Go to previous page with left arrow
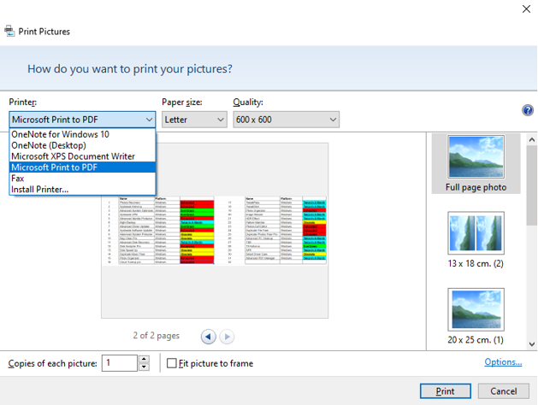This screenshot has width=538, height=405. tap(208, 337)
